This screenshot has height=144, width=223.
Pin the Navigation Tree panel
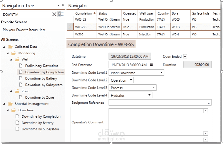(63, 6)
